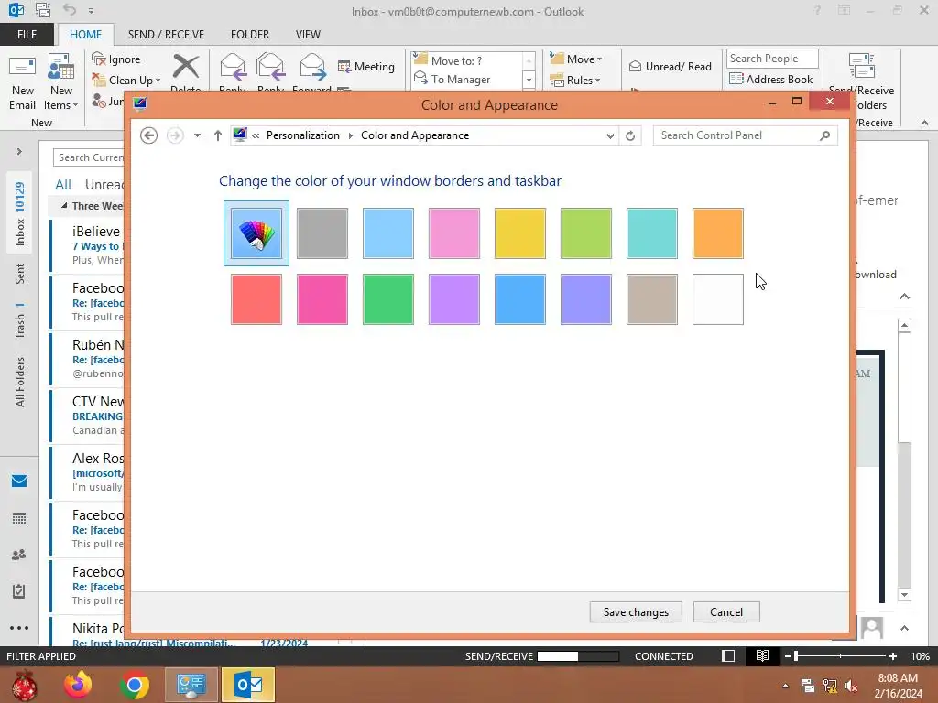The width and height of the screenshot is (938, 703).
Task: Click the Delete X icon
Action: tap(186, 67)
